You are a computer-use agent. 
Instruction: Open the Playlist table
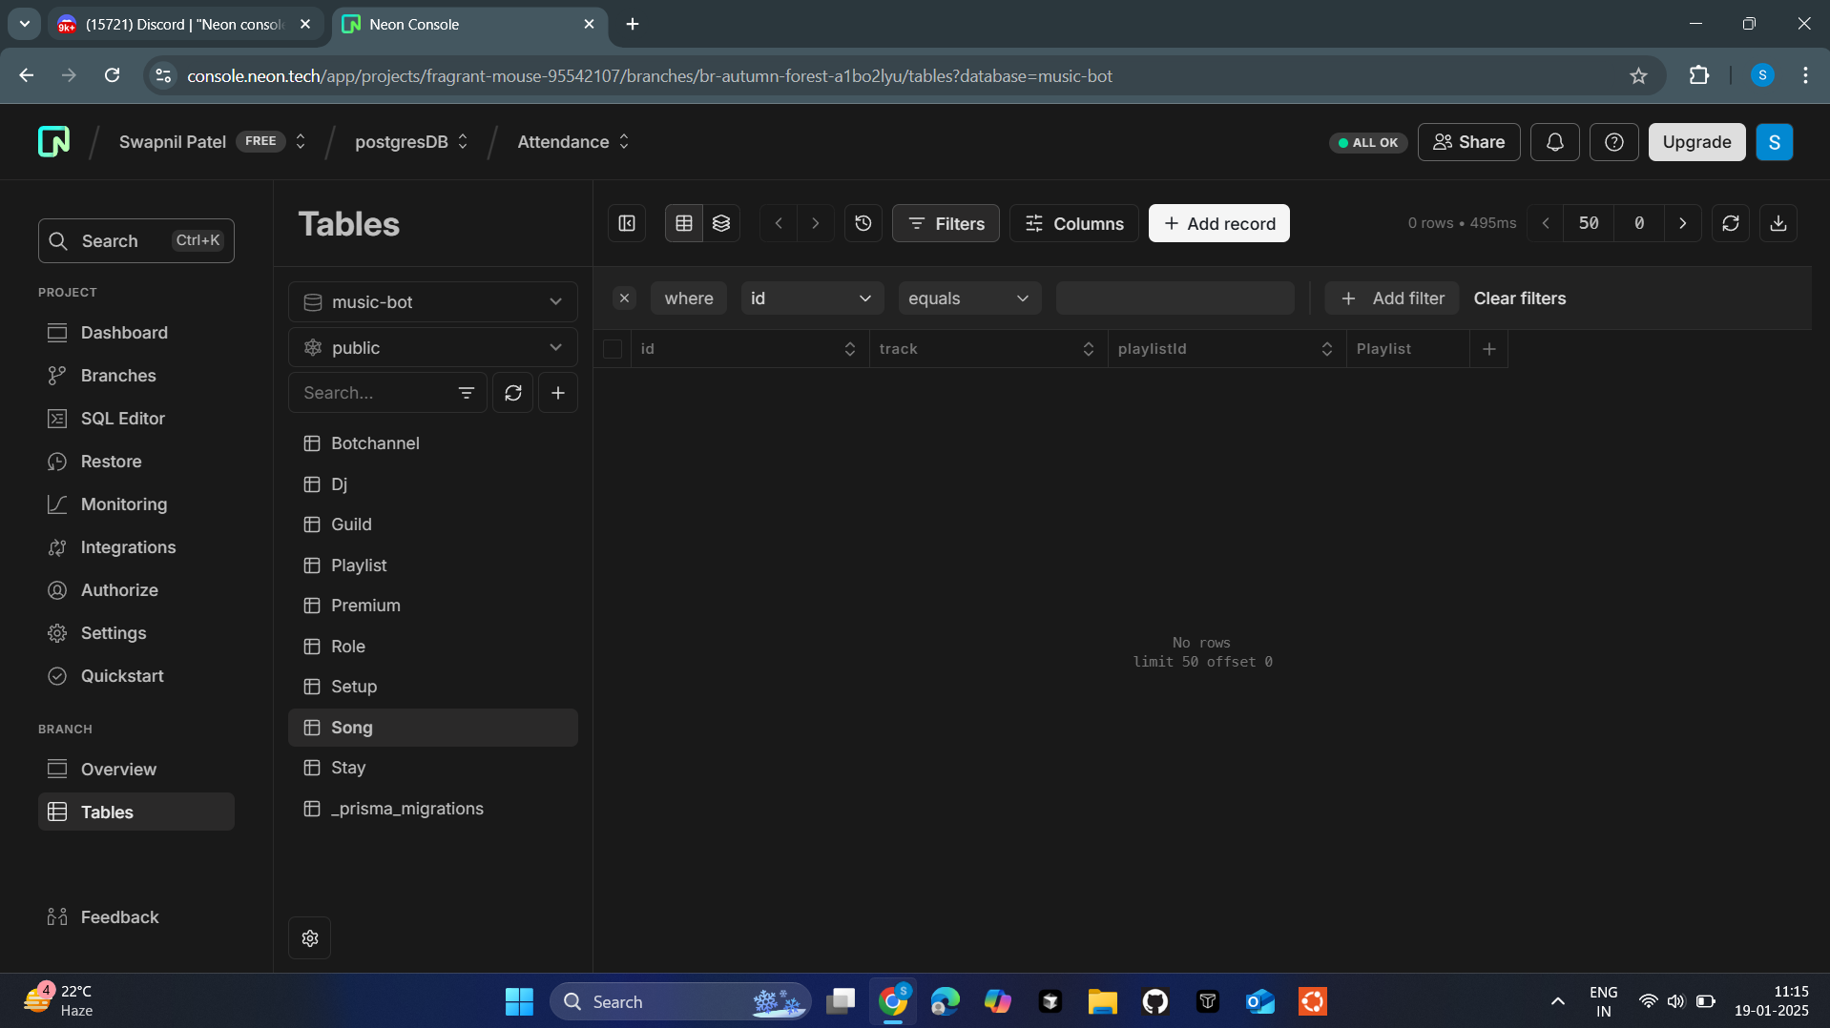[433, 565]
